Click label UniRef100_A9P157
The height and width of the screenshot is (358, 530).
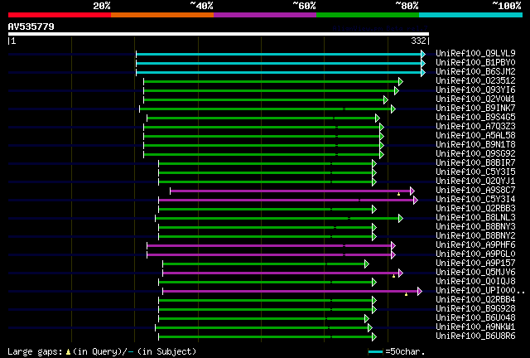[475, 264]
